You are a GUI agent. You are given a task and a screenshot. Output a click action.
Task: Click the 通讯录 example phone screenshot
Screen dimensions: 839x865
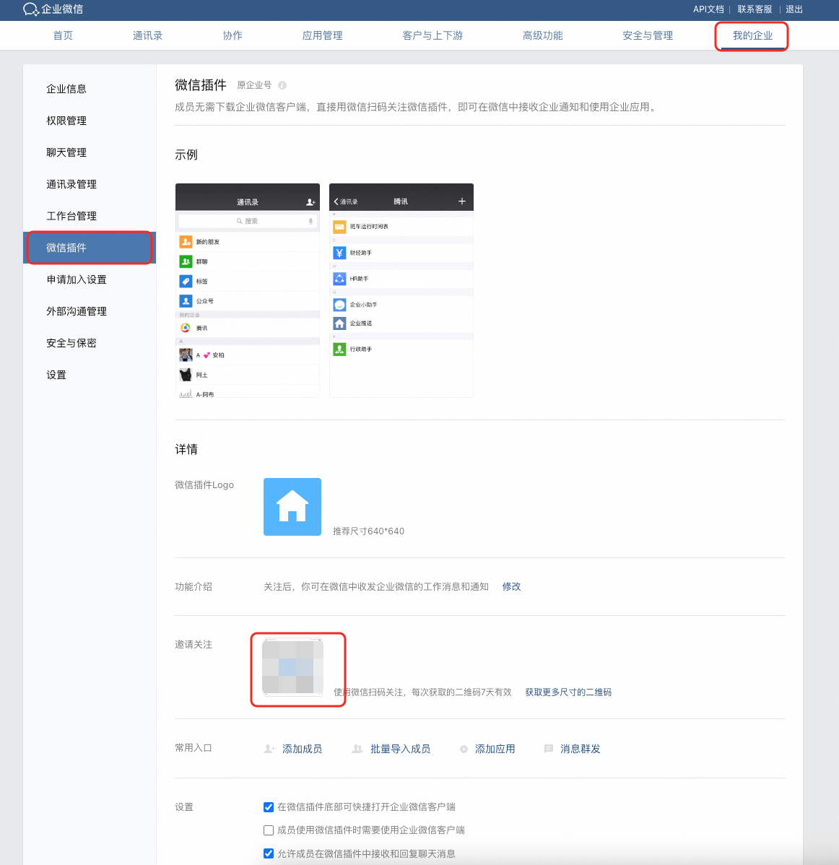tap(248, 290)
